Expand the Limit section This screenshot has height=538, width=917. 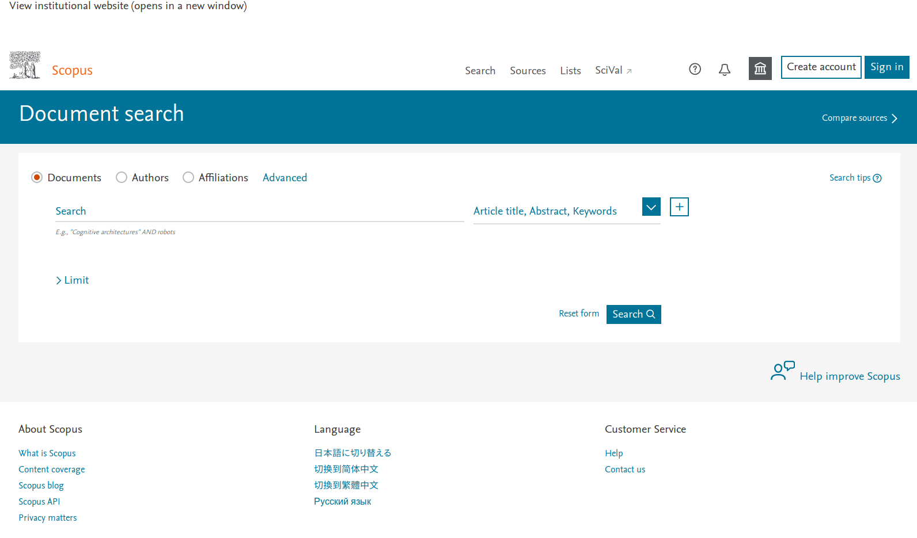72,280
